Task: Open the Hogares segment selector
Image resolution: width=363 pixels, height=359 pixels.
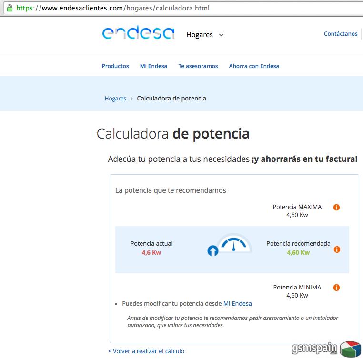Action: [x=205, y=35]
